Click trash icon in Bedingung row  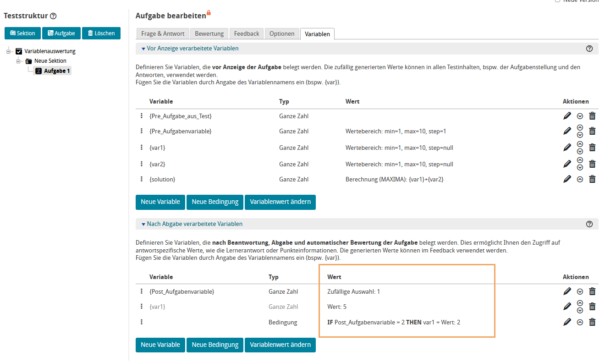point(592,322)
